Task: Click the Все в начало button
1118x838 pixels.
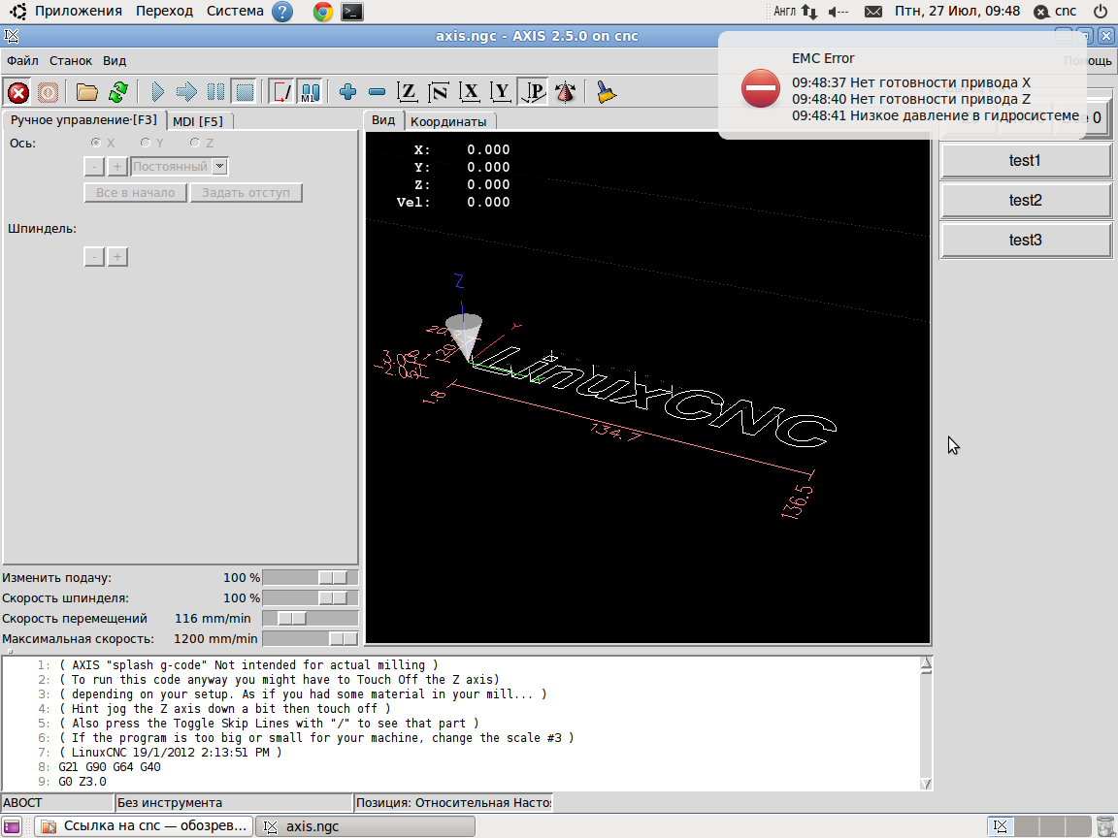Action: (x=136, y=192)
